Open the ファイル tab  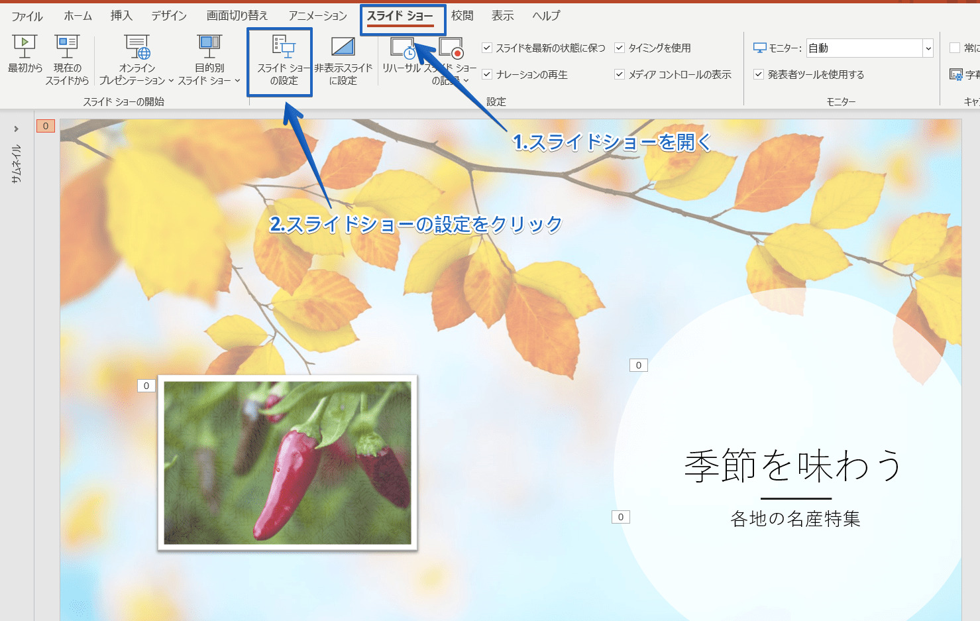pos(27,16)
